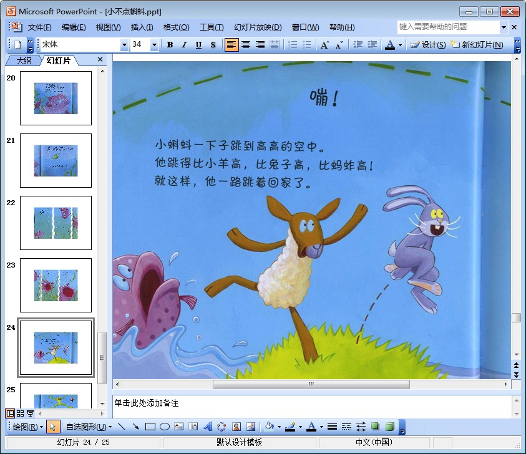
Task: Select the Line drawing tool
Action: point(122,427)
